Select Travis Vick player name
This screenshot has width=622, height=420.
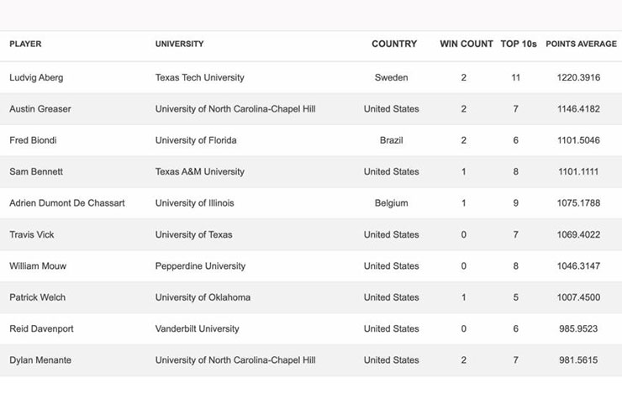[32, 235]
